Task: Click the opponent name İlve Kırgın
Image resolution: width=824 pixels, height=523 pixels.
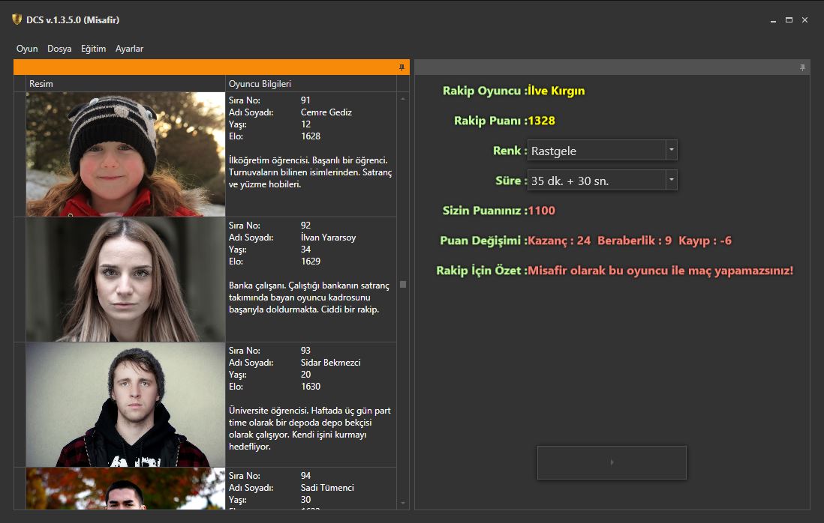Action: pos(556,91)
